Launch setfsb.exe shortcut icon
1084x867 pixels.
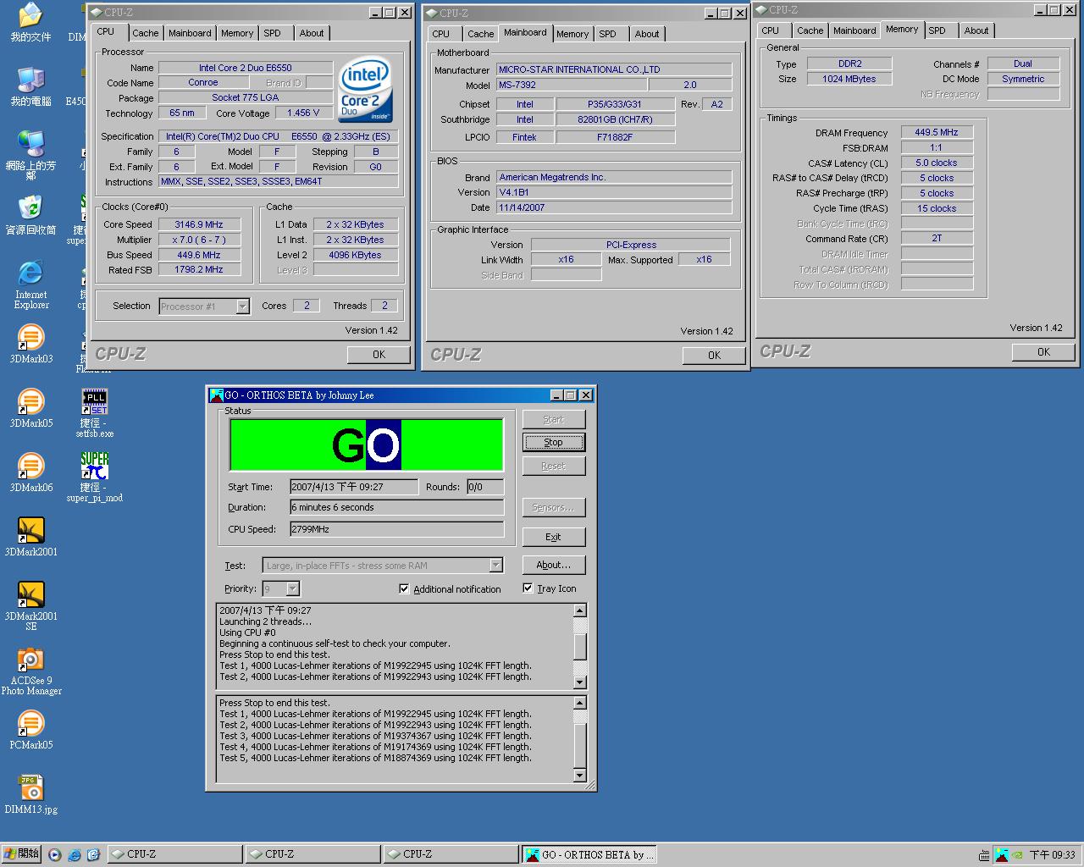[94, 414]
